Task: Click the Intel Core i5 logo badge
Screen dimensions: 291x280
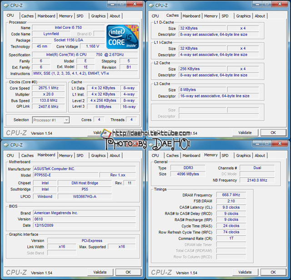Action: tap(122, 37)
